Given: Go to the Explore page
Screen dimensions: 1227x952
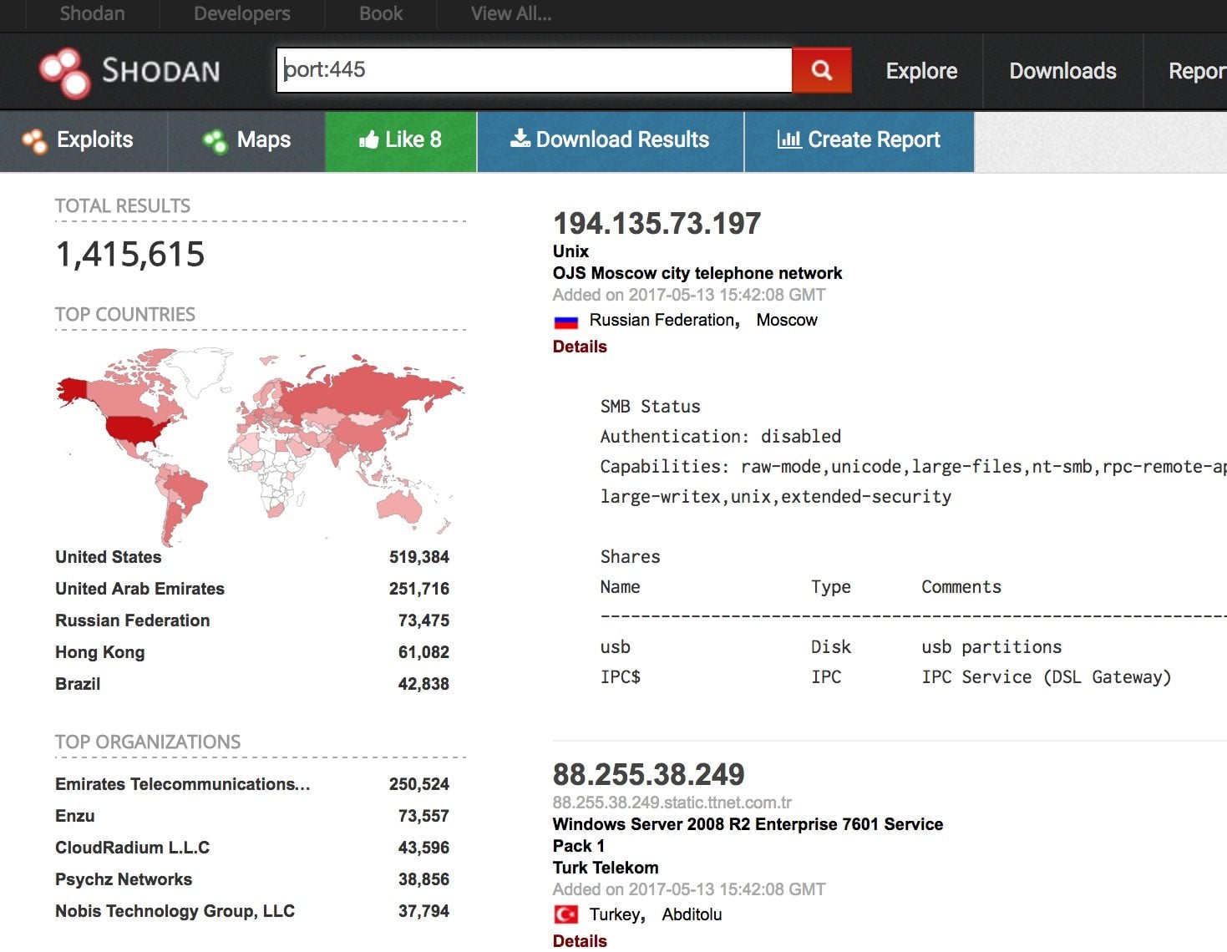Looking at the screenshot, I should pyautogui.click(x=920, y=71).
